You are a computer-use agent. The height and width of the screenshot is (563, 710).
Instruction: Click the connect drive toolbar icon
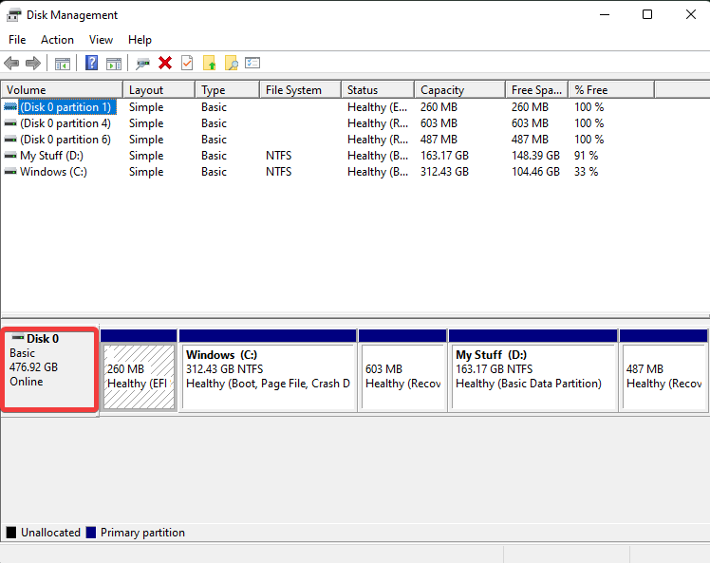click(143, 64)
